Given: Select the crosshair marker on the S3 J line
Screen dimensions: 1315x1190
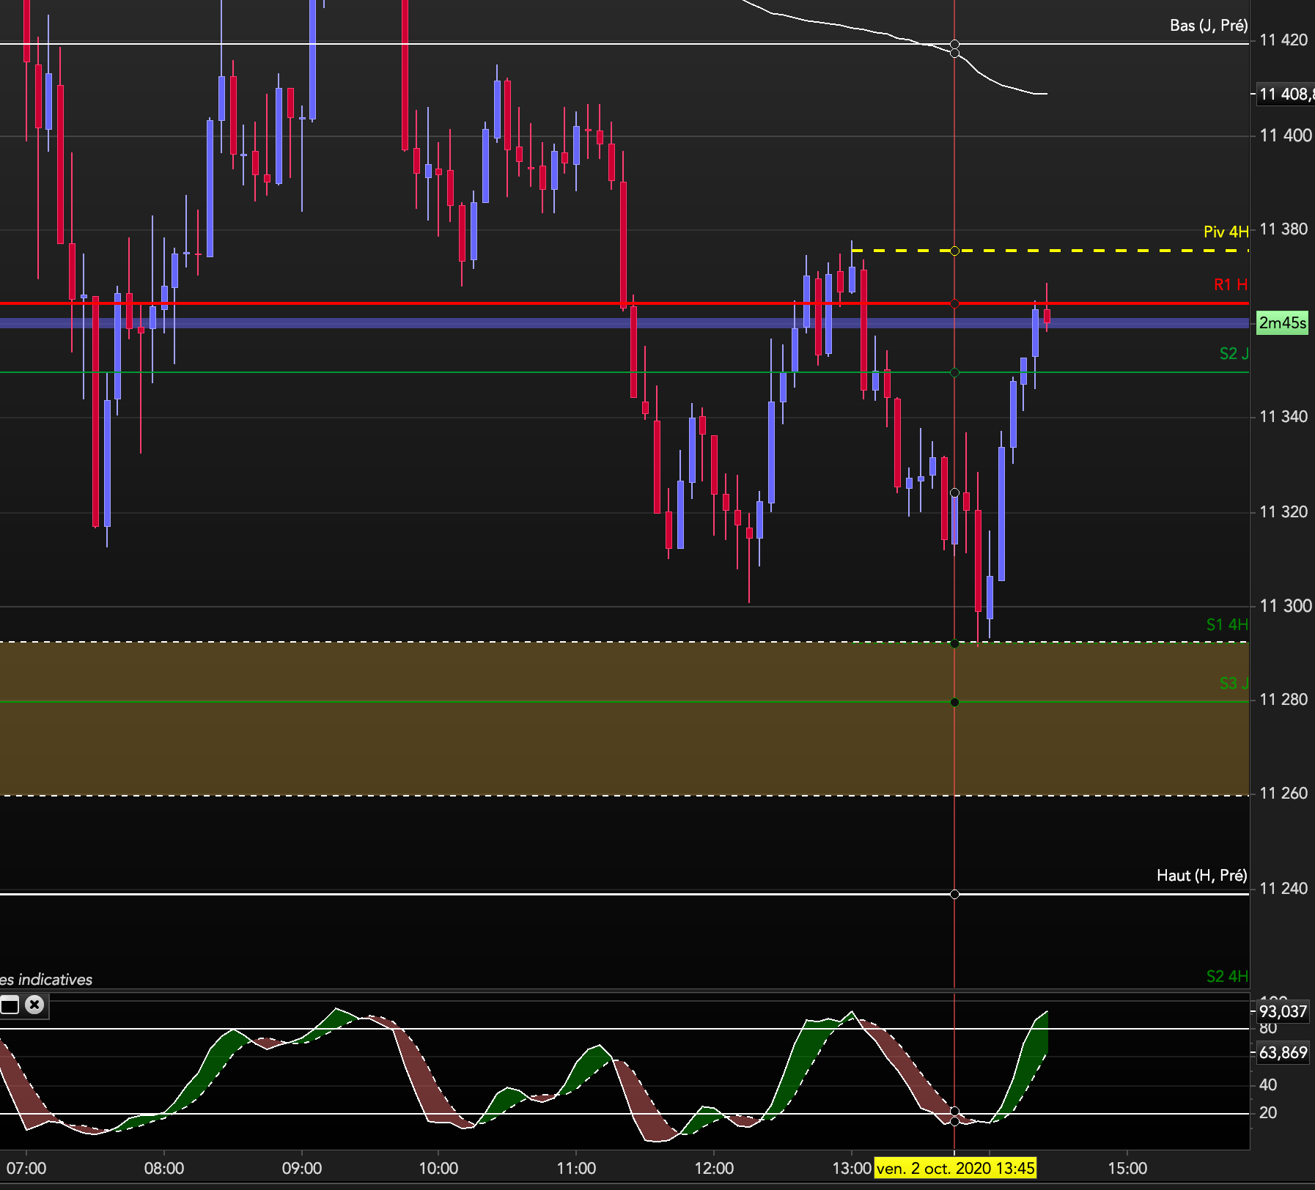Looking at the screenshot, I should pos(954,703).
